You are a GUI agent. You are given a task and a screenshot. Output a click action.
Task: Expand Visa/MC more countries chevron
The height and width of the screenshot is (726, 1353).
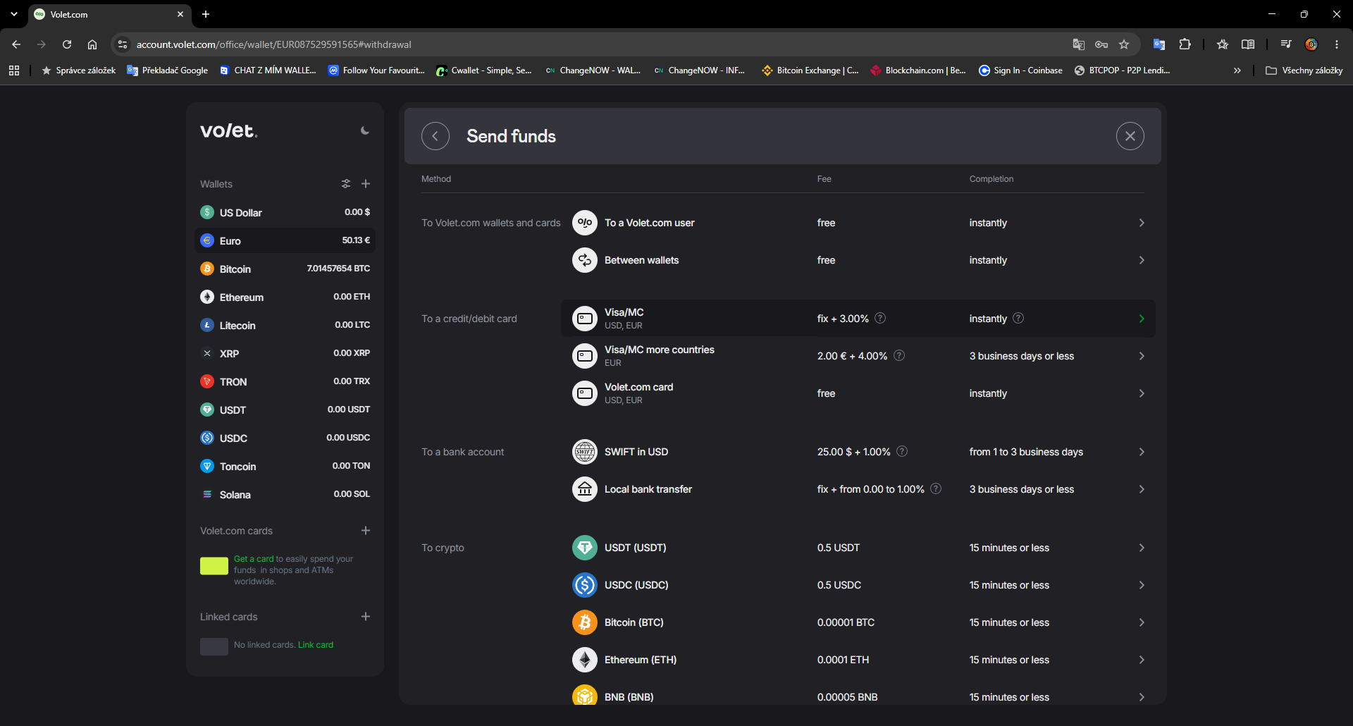click(x=1142, y=356)
